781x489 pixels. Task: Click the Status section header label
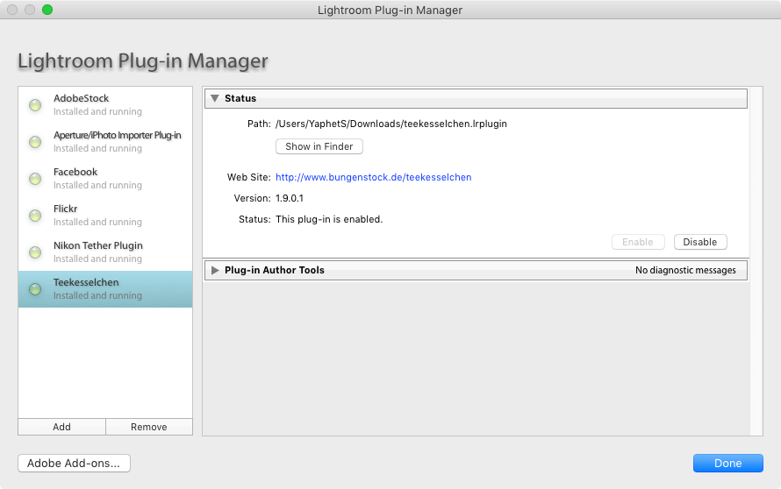tap(240, 98)
